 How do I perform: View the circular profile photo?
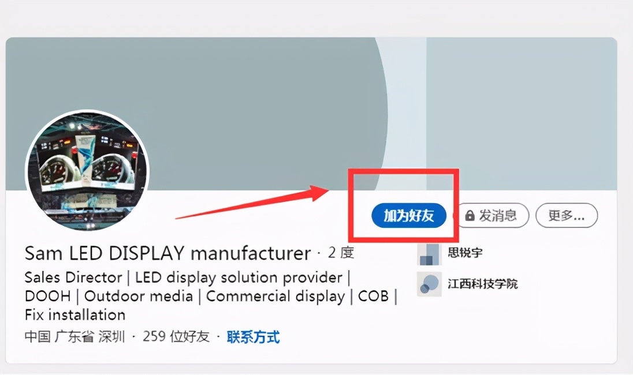pos(87,170)
